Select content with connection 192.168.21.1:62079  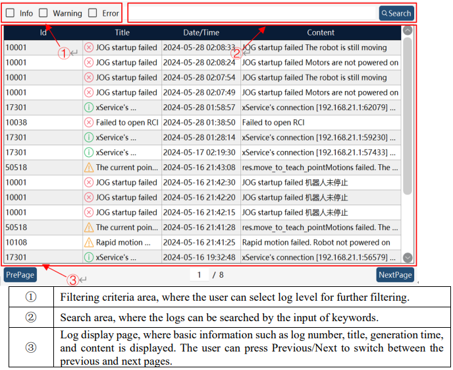321,108
